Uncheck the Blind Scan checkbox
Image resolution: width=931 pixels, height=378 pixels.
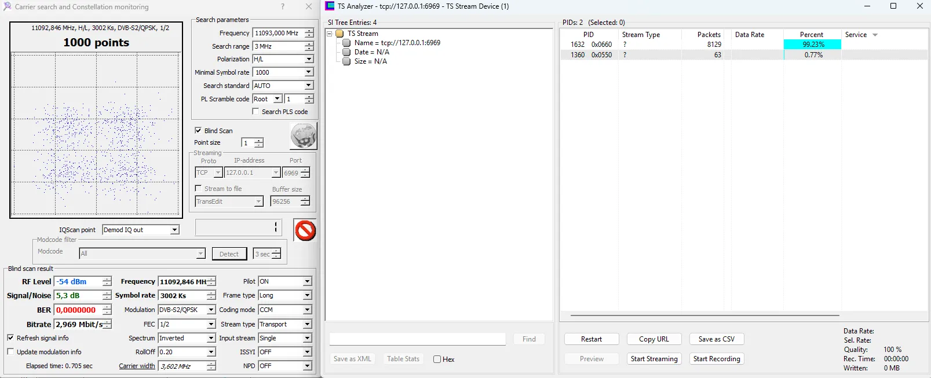tap(198, 131)
